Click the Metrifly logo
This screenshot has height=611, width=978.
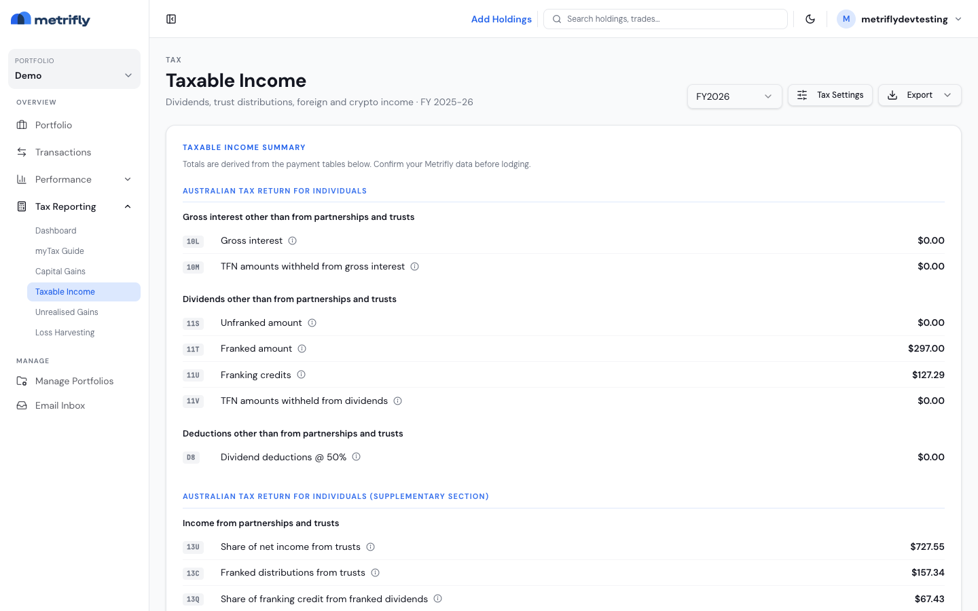pos(50,19)
